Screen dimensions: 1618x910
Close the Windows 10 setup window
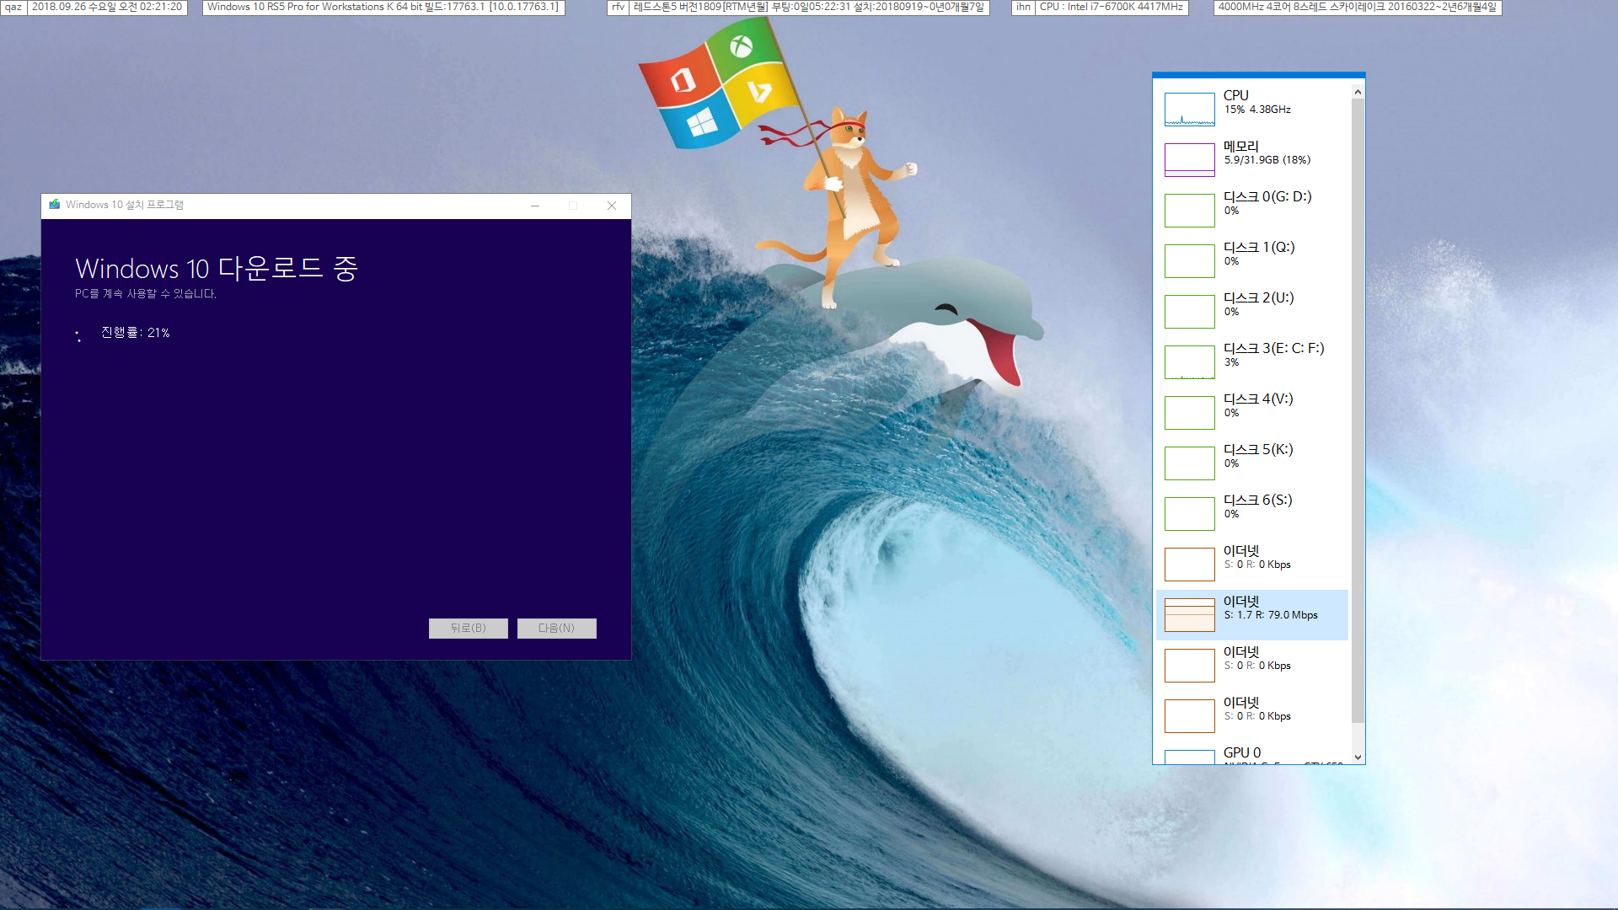coord(612,206)
